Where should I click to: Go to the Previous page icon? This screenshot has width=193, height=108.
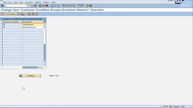click(67, 6)
